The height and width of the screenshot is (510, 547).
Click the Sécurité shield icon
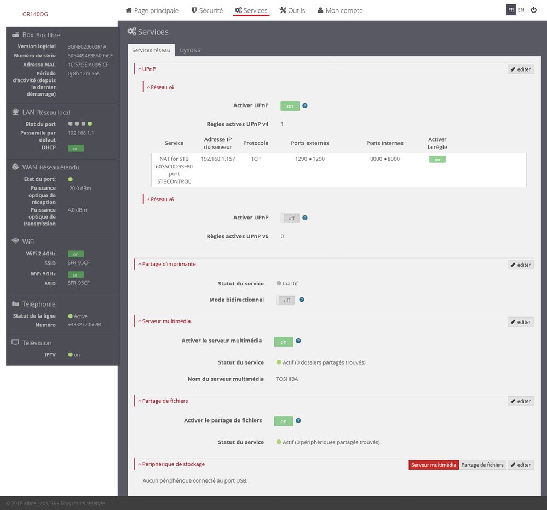(193, 10)
